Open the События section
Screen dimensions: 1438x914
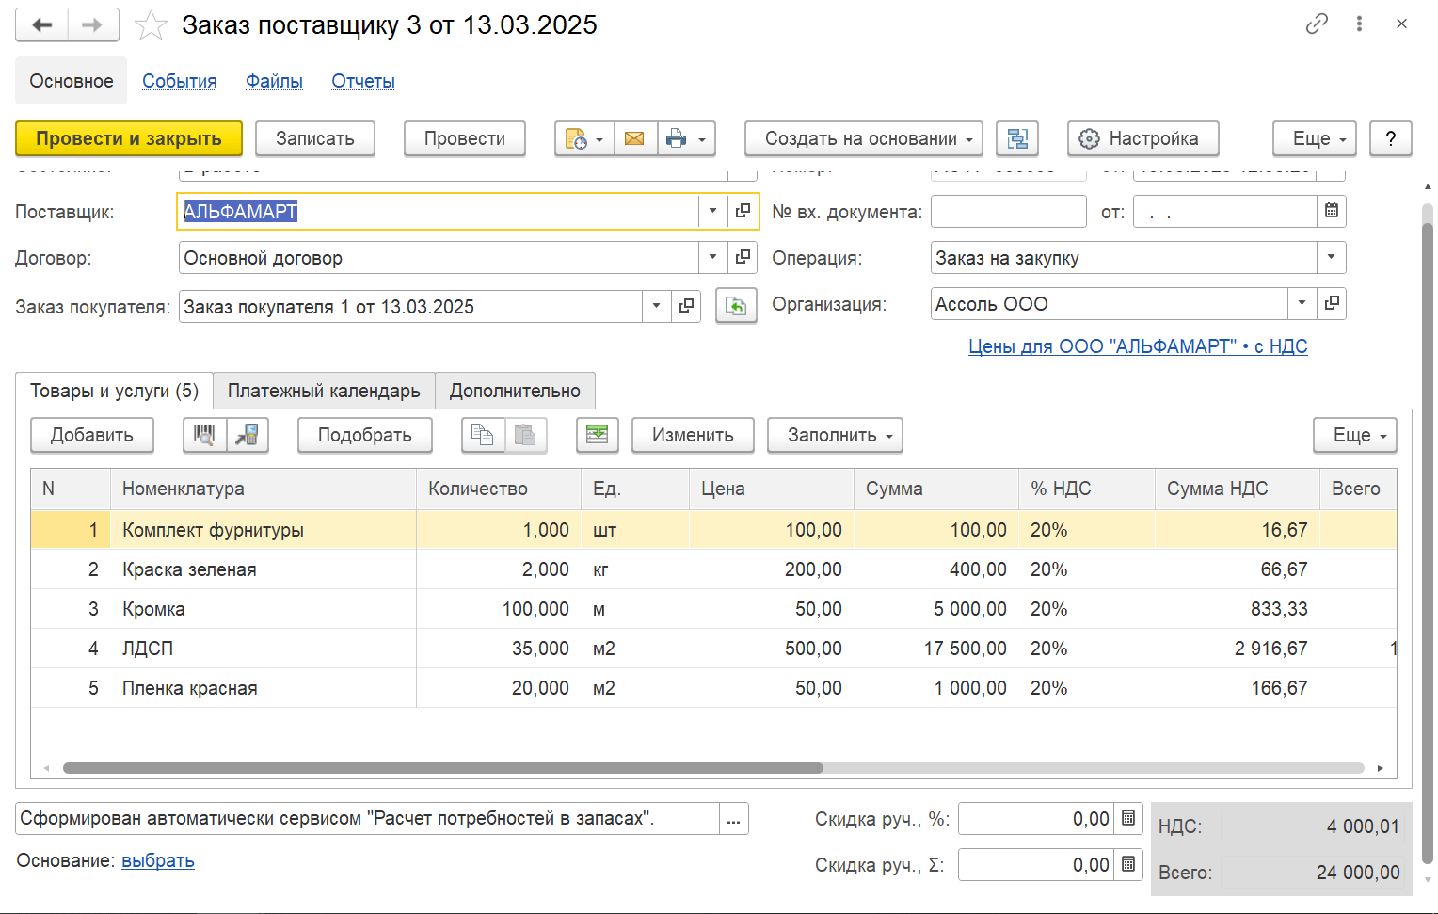coord(180,81)
